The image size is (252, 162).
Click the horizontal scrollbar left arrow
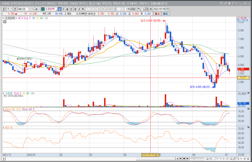[x=4, y=159]
